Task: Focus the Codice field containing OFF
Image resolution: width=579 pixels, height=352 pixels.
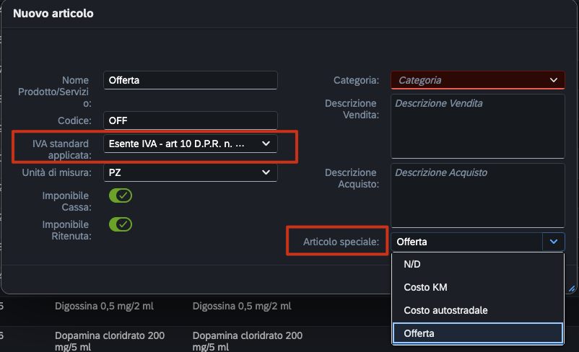Action: pyautogui.click(x=191, y=120)
